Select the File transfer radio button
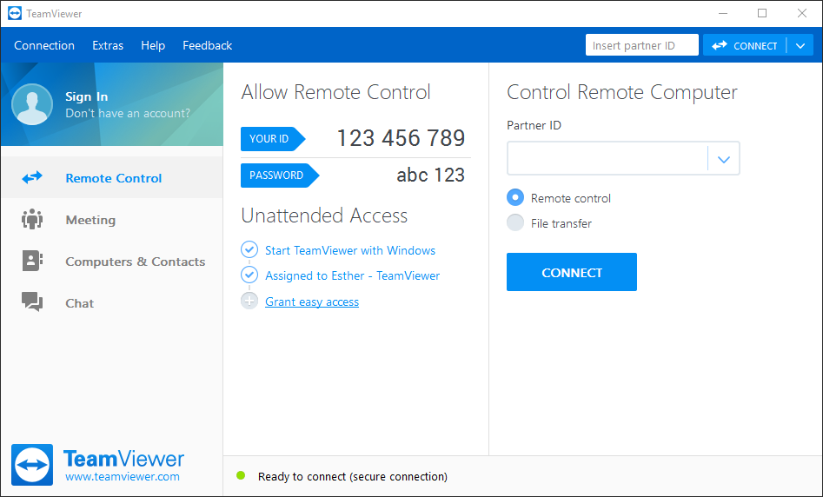The width and height of the screenshot is (823, 497). tap(515, 223)
